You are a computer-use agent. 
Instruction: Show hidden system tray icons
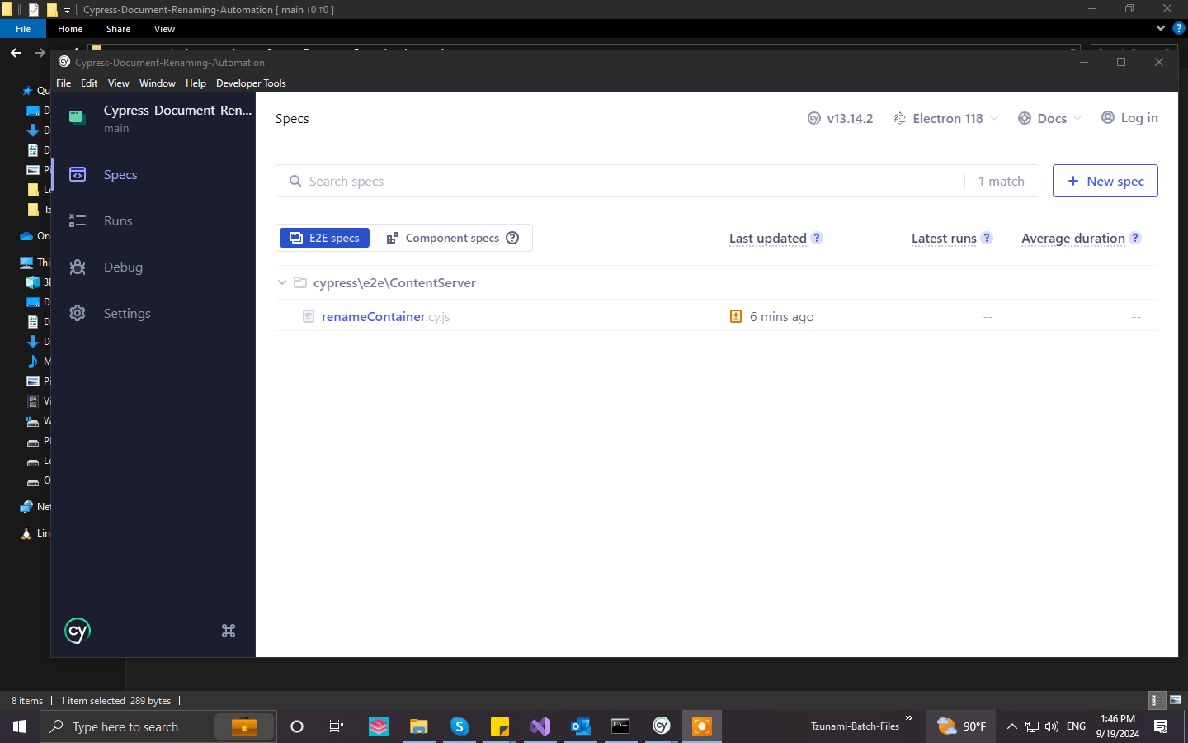[1012, 726]
